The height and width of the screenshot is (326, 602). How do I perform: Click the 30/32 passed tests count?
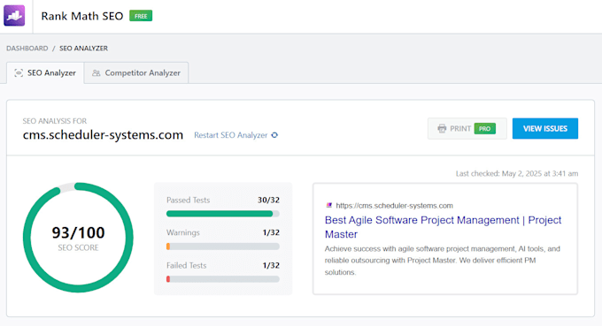[268, 200]
